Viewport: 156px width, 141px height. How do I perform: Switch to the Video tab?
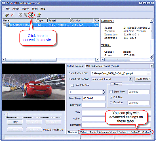pyautogui.click(x=83, y=132)
